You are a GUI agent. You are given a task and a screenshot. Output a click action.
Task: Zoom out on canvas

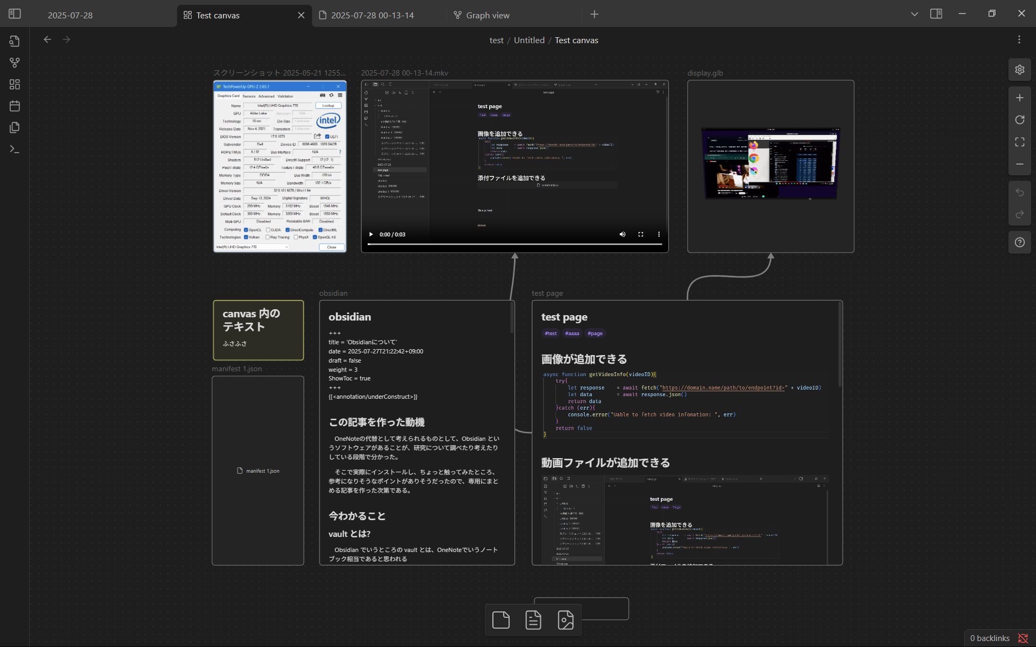click(x=1019, y=164)
